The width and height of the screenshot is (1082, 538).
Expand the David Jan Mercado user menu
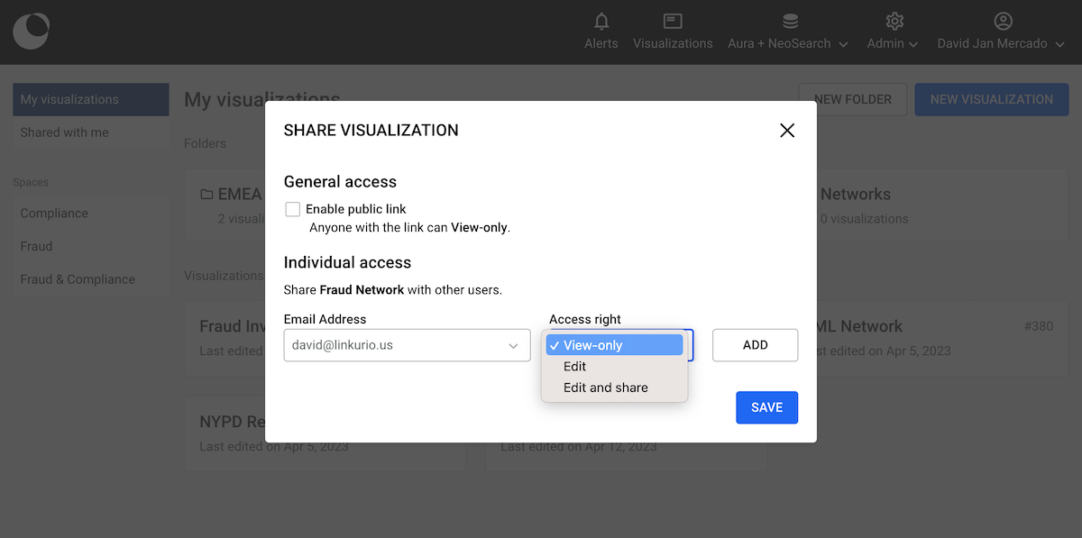1059,44
